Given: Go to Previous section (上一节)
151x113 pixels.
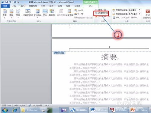Looking at the screenshot, I should tap(79, 10).
